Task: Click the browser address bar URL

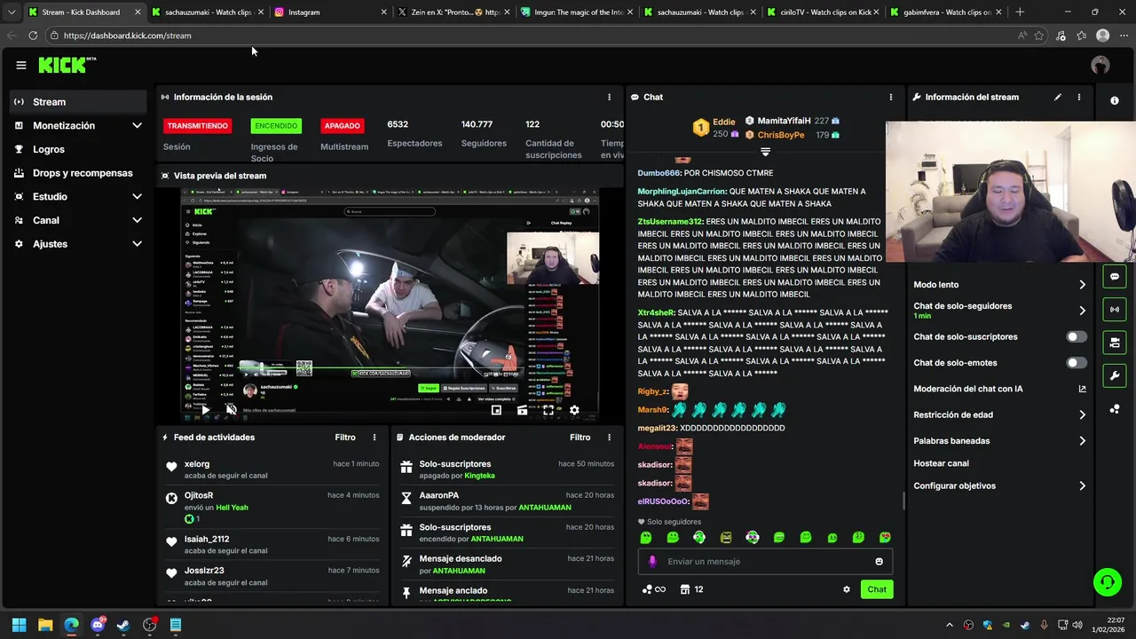Action: coord(127,35)
